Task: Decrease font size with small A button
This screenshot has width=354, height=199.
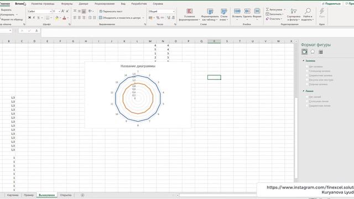Action: click(x=67, y=11)
